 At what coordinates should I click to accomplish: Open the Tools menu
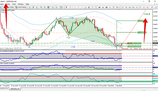[x=14, y=4]
